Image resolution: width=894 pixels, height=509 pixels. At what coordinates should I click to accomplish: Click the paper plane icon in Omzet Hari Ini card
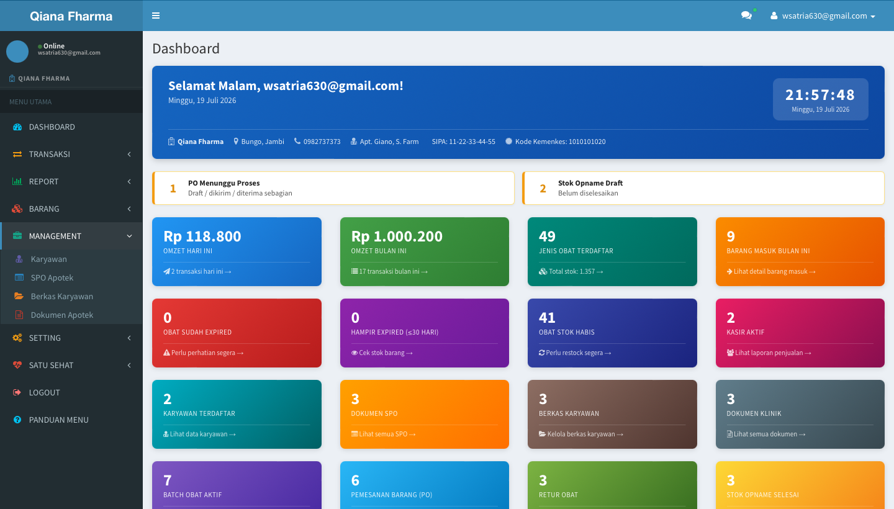166,271
